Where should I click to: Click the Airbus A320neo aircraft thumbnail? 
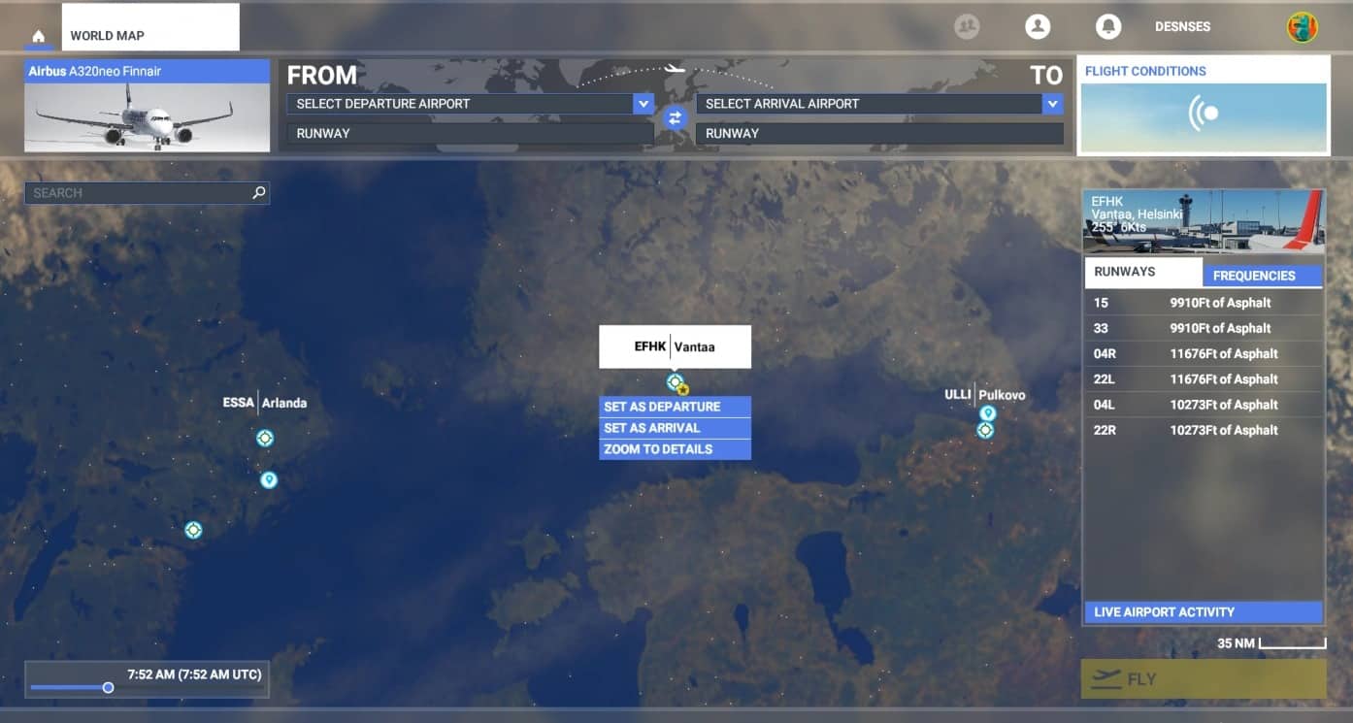click(x=147, y=116)
